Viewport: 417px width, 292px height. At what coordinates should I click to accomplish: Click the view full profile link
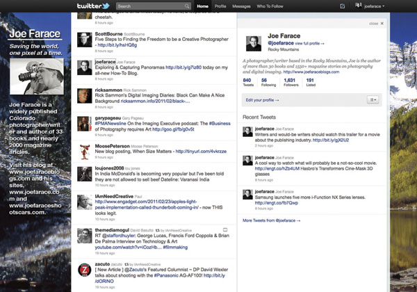coord(309,43)
